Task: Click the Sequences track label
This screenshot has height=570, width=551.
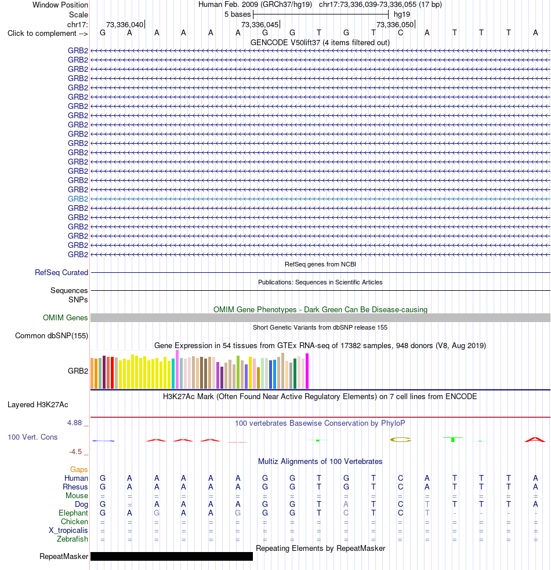Action: coord(69,290)
